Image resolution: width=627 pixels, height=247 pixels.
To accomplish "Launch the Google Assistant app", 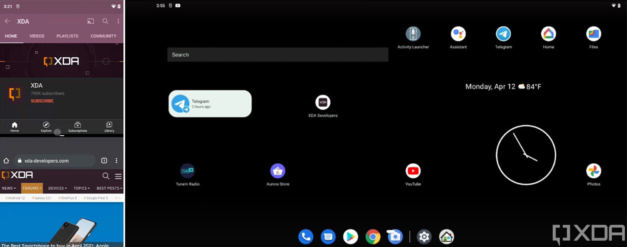I will 458,38.
